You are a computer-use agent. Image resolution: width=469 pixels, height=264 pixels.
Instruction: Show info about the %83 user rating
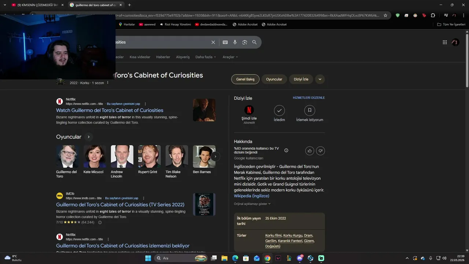coord(286,150)
